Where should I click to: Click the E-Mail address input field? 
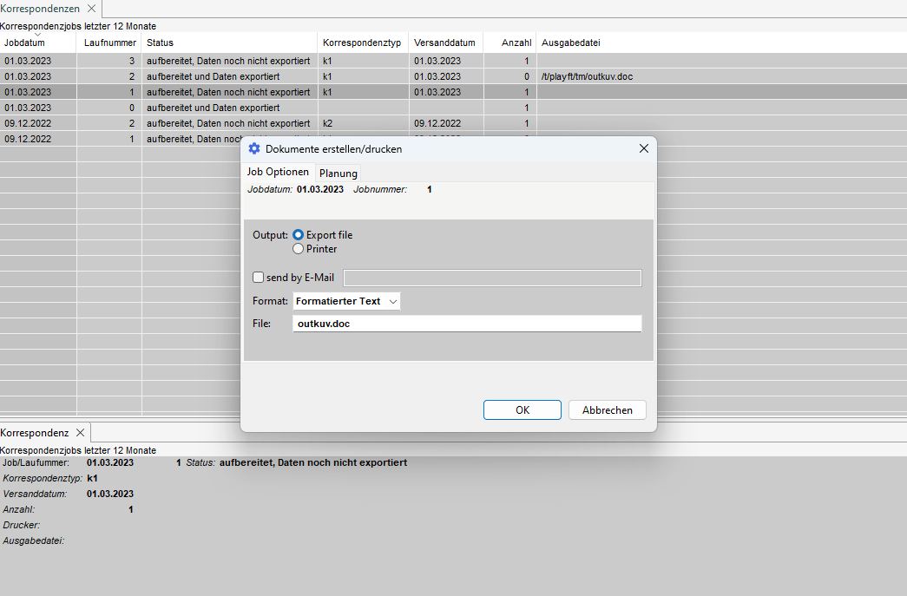pyautogui.click(x=492, y=278)
